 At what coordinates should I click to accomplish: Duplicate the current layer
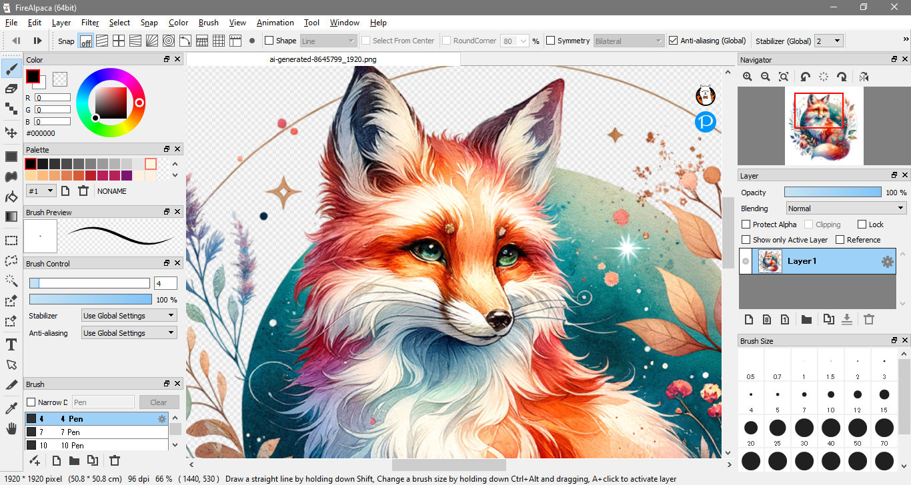tap(828, 320)
